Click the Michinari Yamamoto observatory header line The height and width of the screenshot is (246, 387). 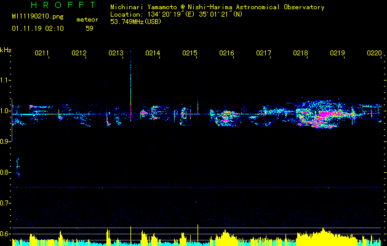tap(217, 7)
